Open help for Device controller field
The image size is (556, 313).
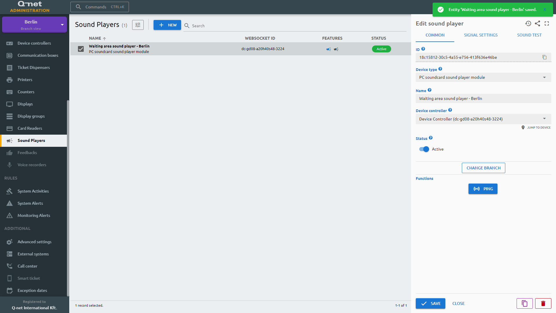[450, 110]
